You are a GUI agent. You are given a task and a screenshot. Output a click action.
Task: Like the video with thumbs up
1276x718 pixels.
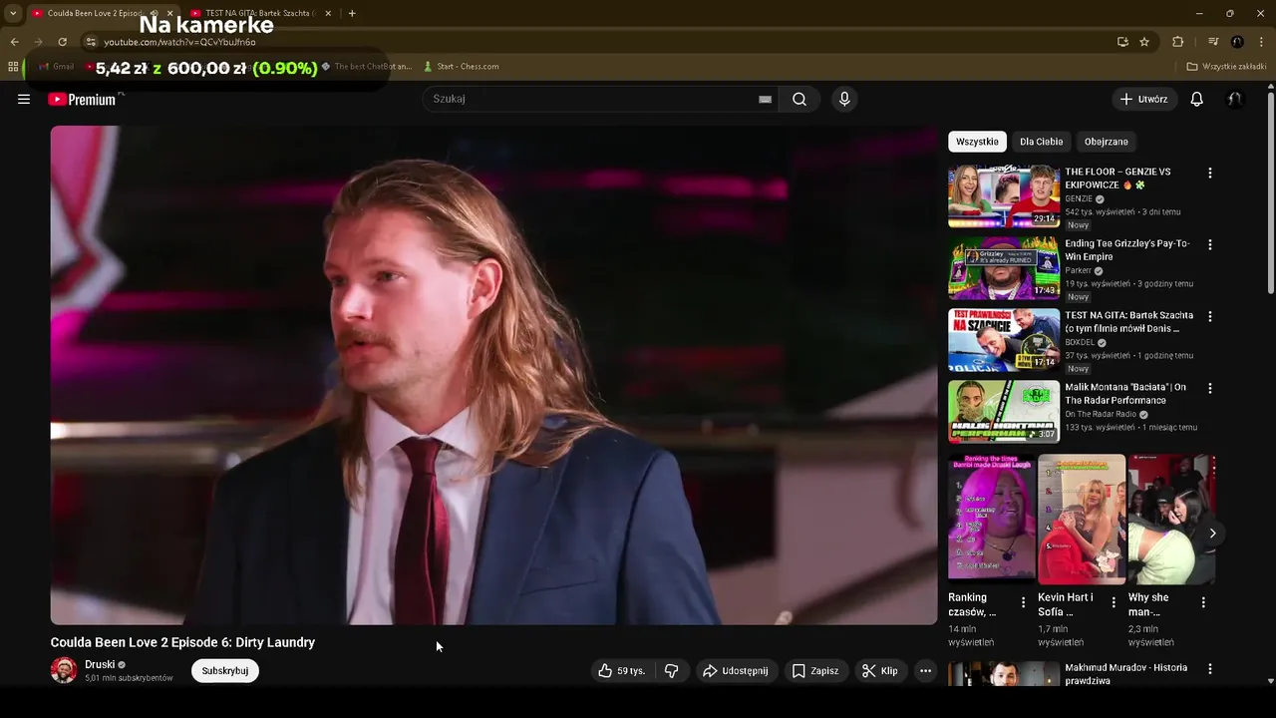pyautogui.click(x=623, y=671)
